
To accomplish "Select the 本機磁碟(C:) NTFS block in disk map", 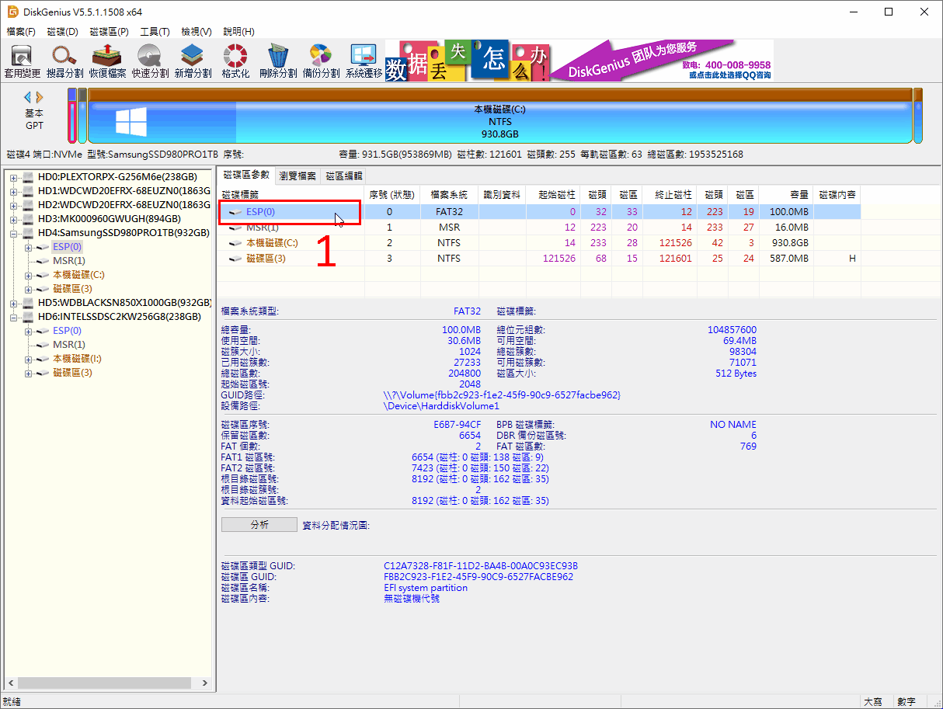I will [x=499, y=116].
